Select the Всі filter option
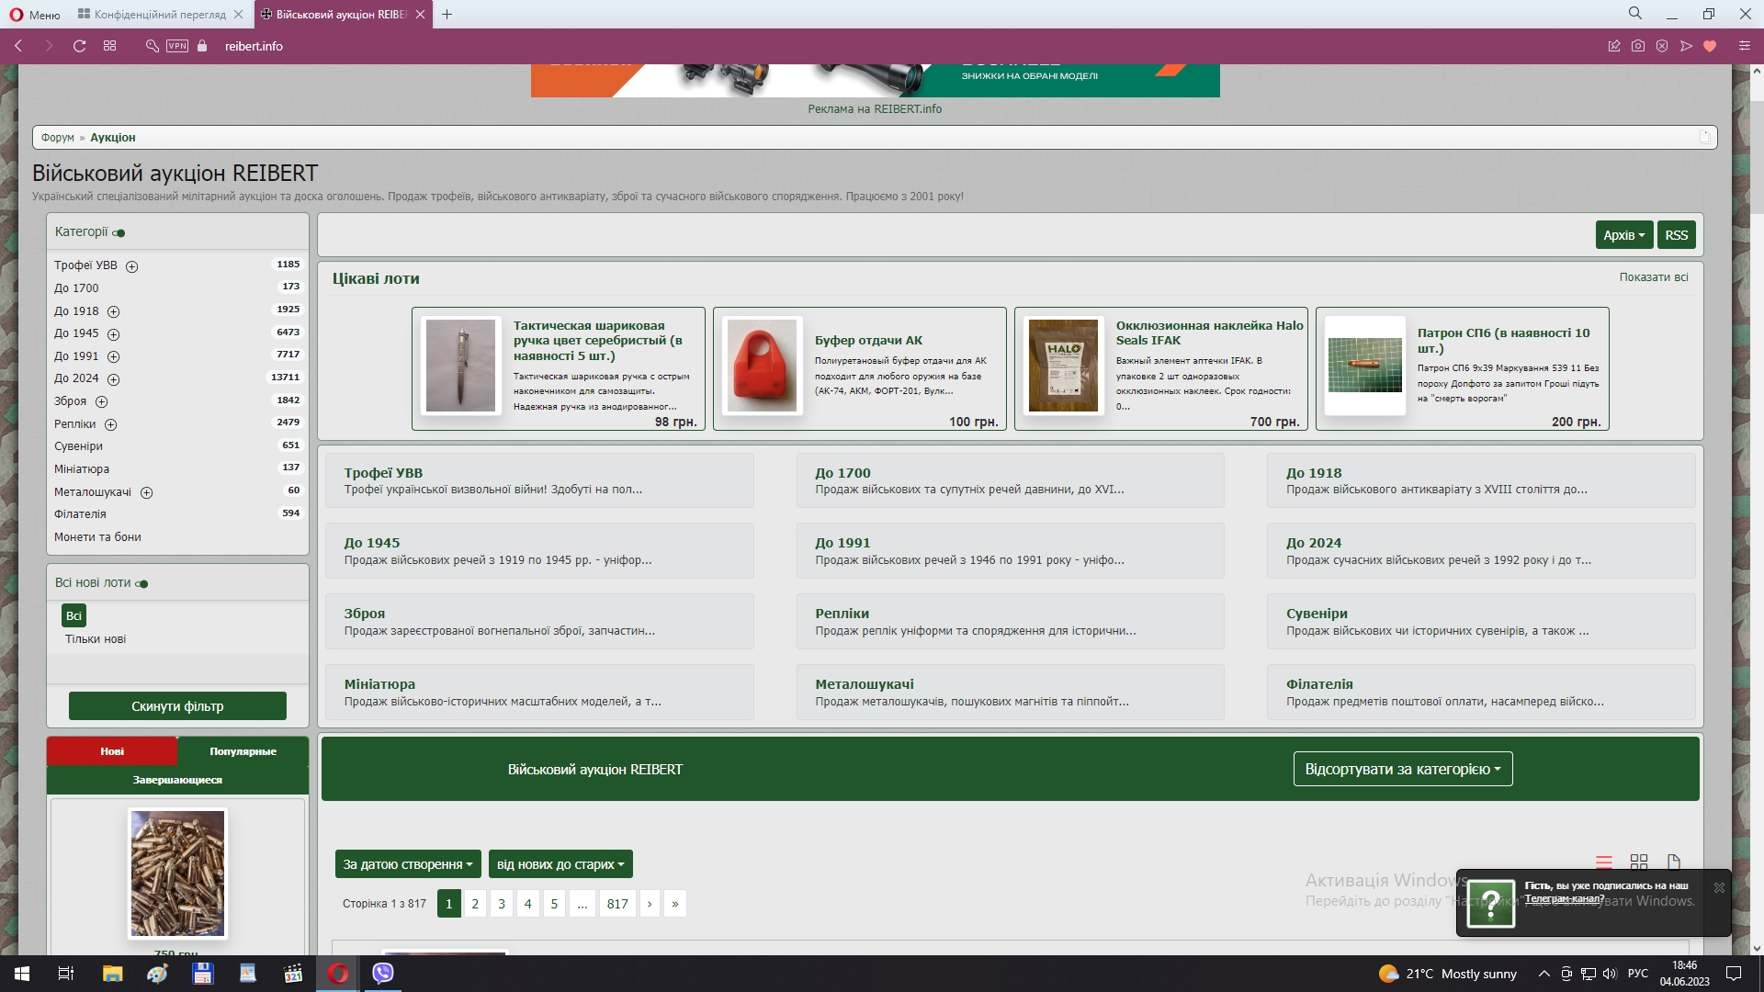This screenshot has width=1764, height=992. coord(73,615)
